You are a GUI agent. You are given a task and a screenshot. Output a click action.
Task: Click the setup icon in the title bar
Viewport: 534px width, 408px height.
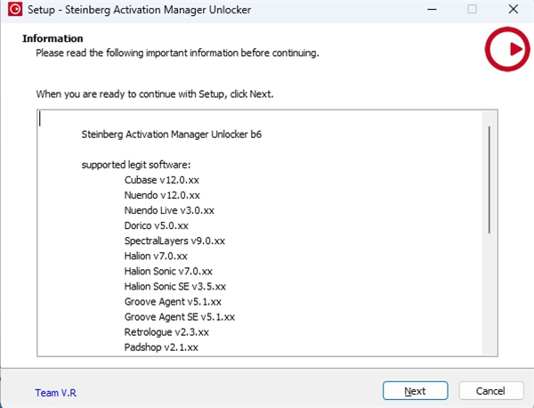click(12, 10)
